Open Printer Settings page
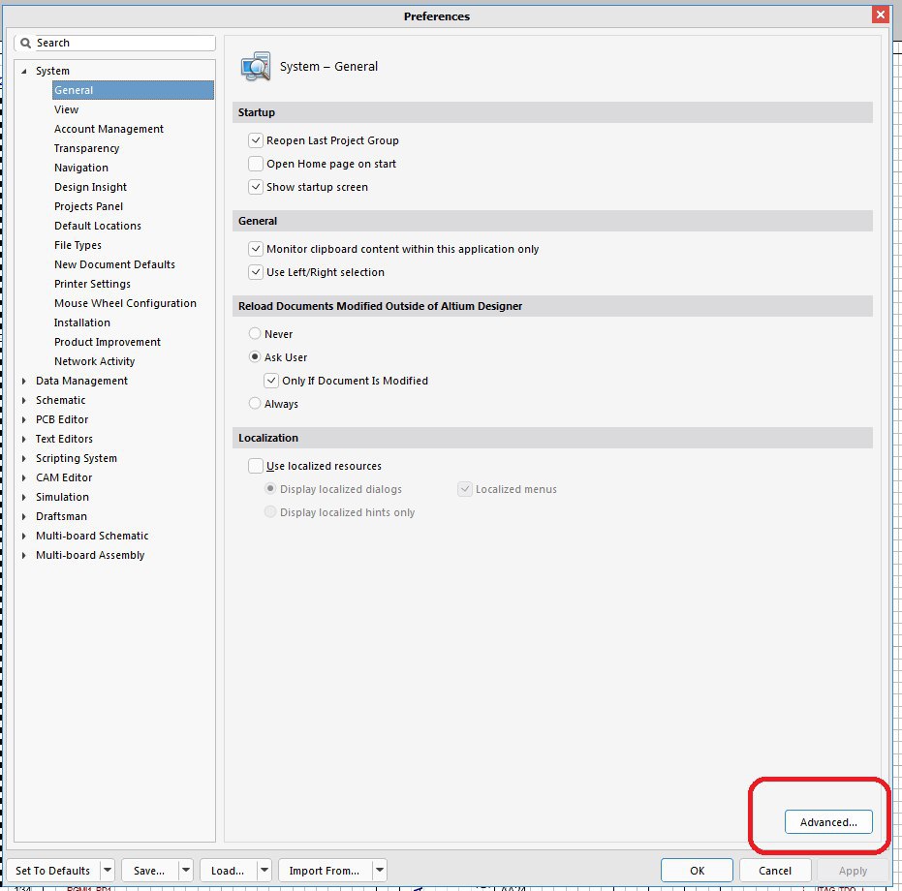The image size is (902, 891). [92, 284]
